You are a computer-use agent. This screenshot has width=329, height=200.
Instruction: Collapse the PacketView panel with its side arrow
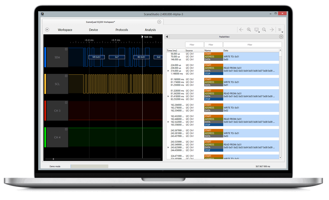tap(167, 36)
